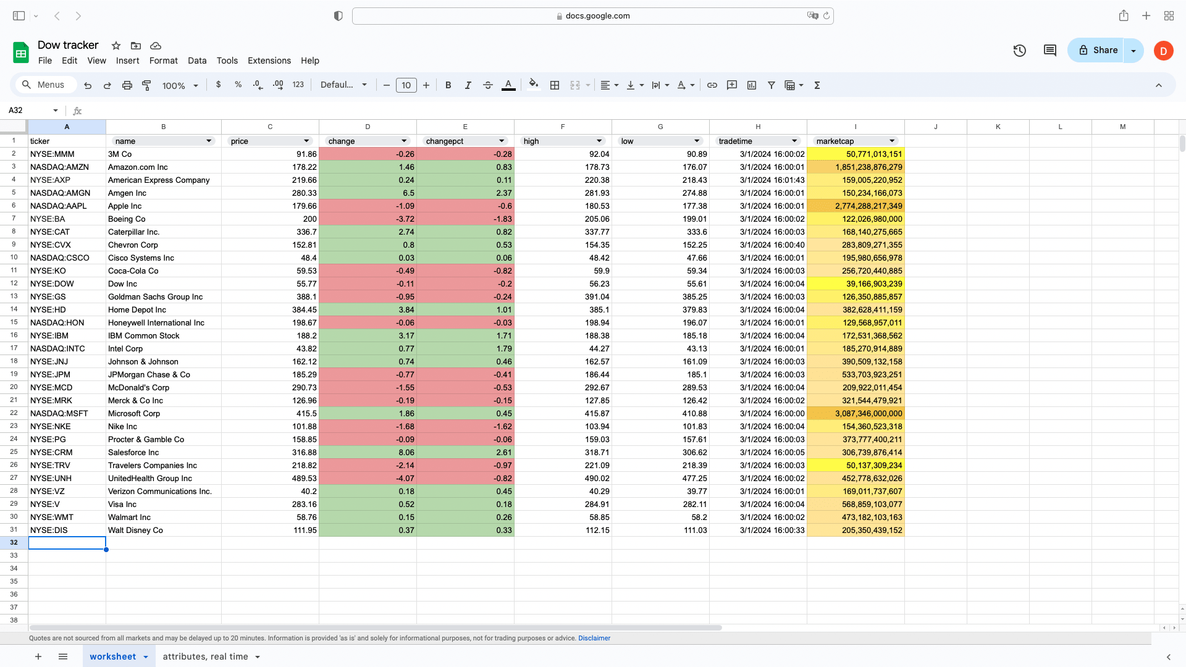
Task: Expand the zoom level dropdown
Action: point(195,86)
